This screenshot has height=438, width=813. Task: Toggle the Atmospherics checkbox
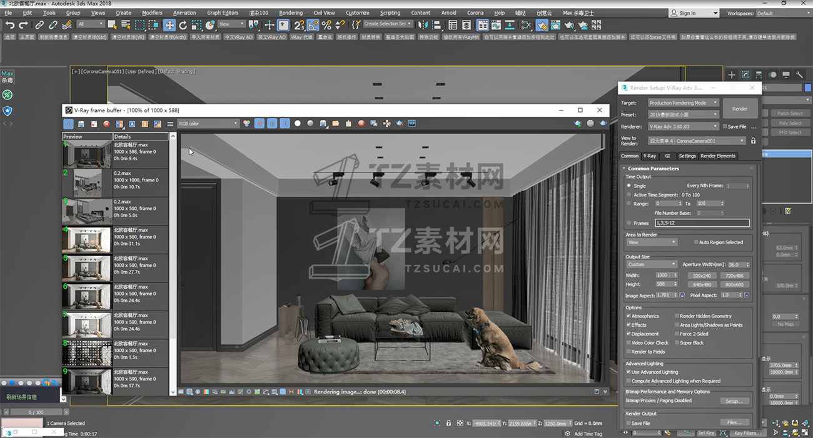[x=629, y=316]
